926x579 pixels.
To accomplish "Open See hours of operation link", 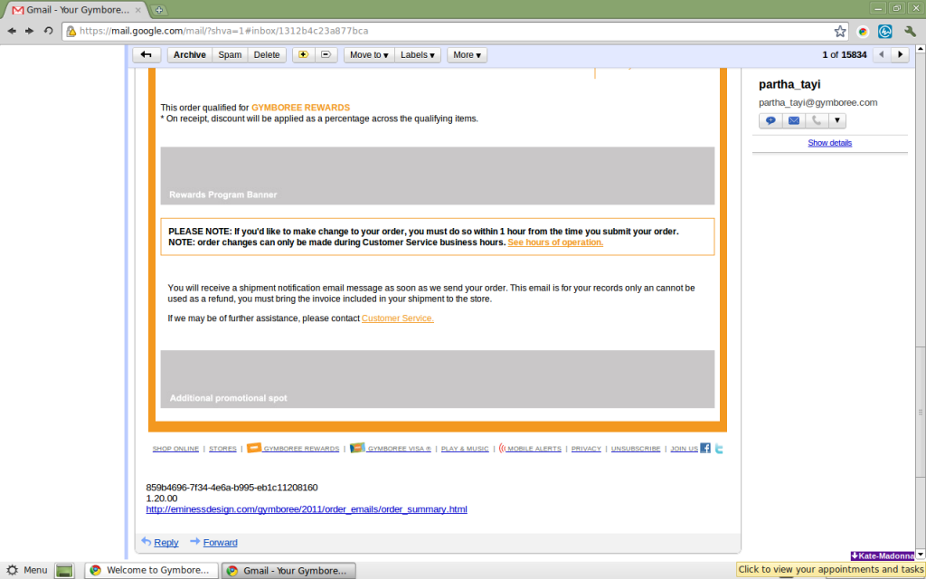I will coord(555,242).
